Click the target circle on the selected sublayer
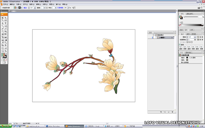 pyautogui.click(x=172, y=38)
